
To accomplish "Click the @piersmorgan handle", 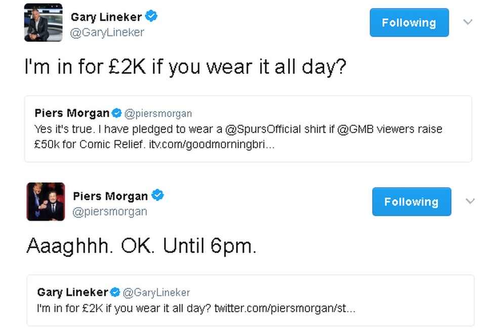I will [110, 212].
